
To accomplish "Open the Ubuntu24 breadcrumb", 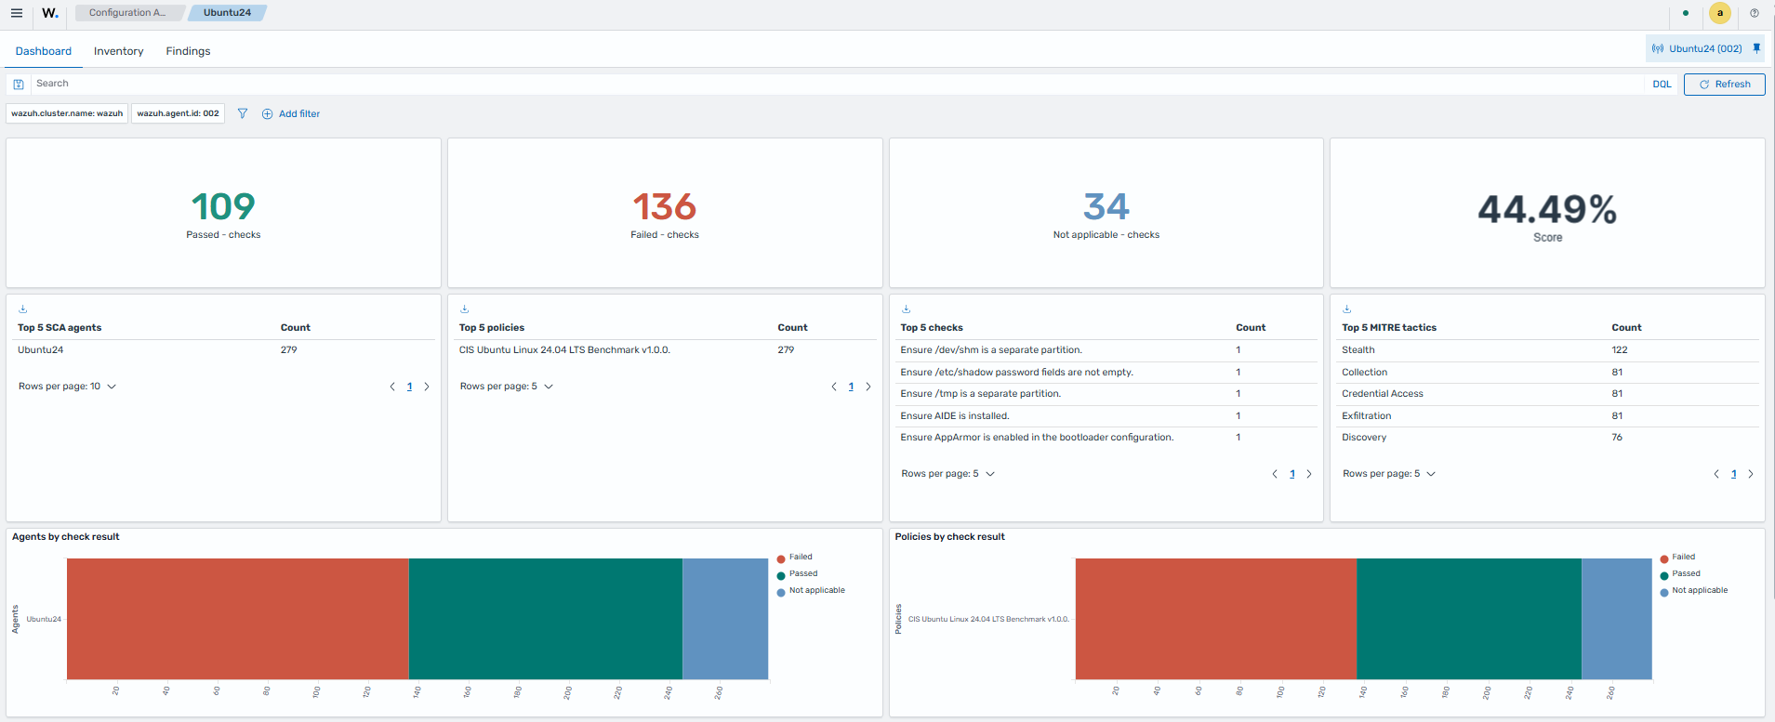I will (x=227, y=13).
